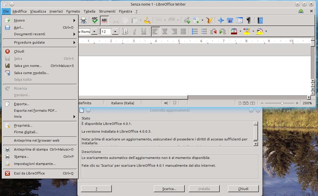Click zoom out minus in status bar
Viewport: 318px width, 196px height.
coord(262,103)
